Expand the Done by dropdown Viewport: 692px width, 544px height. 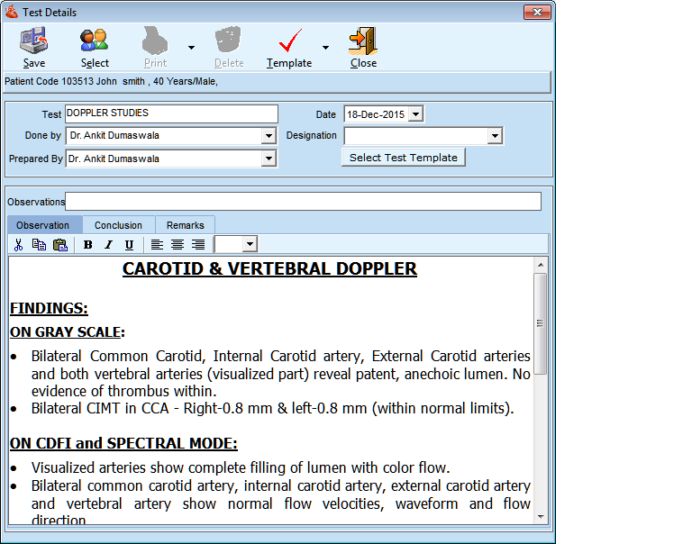269,136
